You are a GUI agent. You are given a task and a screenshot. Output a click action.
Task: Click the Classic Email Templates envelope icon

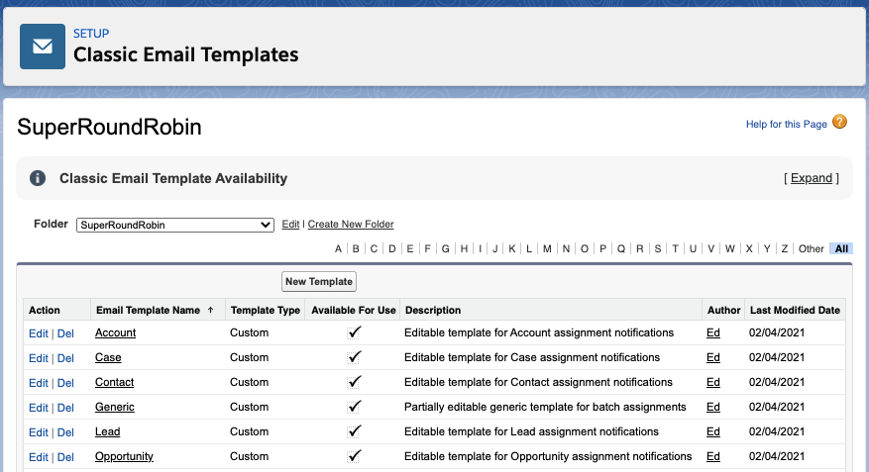point(43,47)
